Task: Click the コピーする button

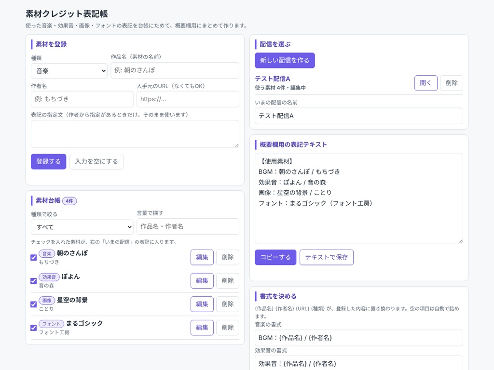Action: coord(275,257)
